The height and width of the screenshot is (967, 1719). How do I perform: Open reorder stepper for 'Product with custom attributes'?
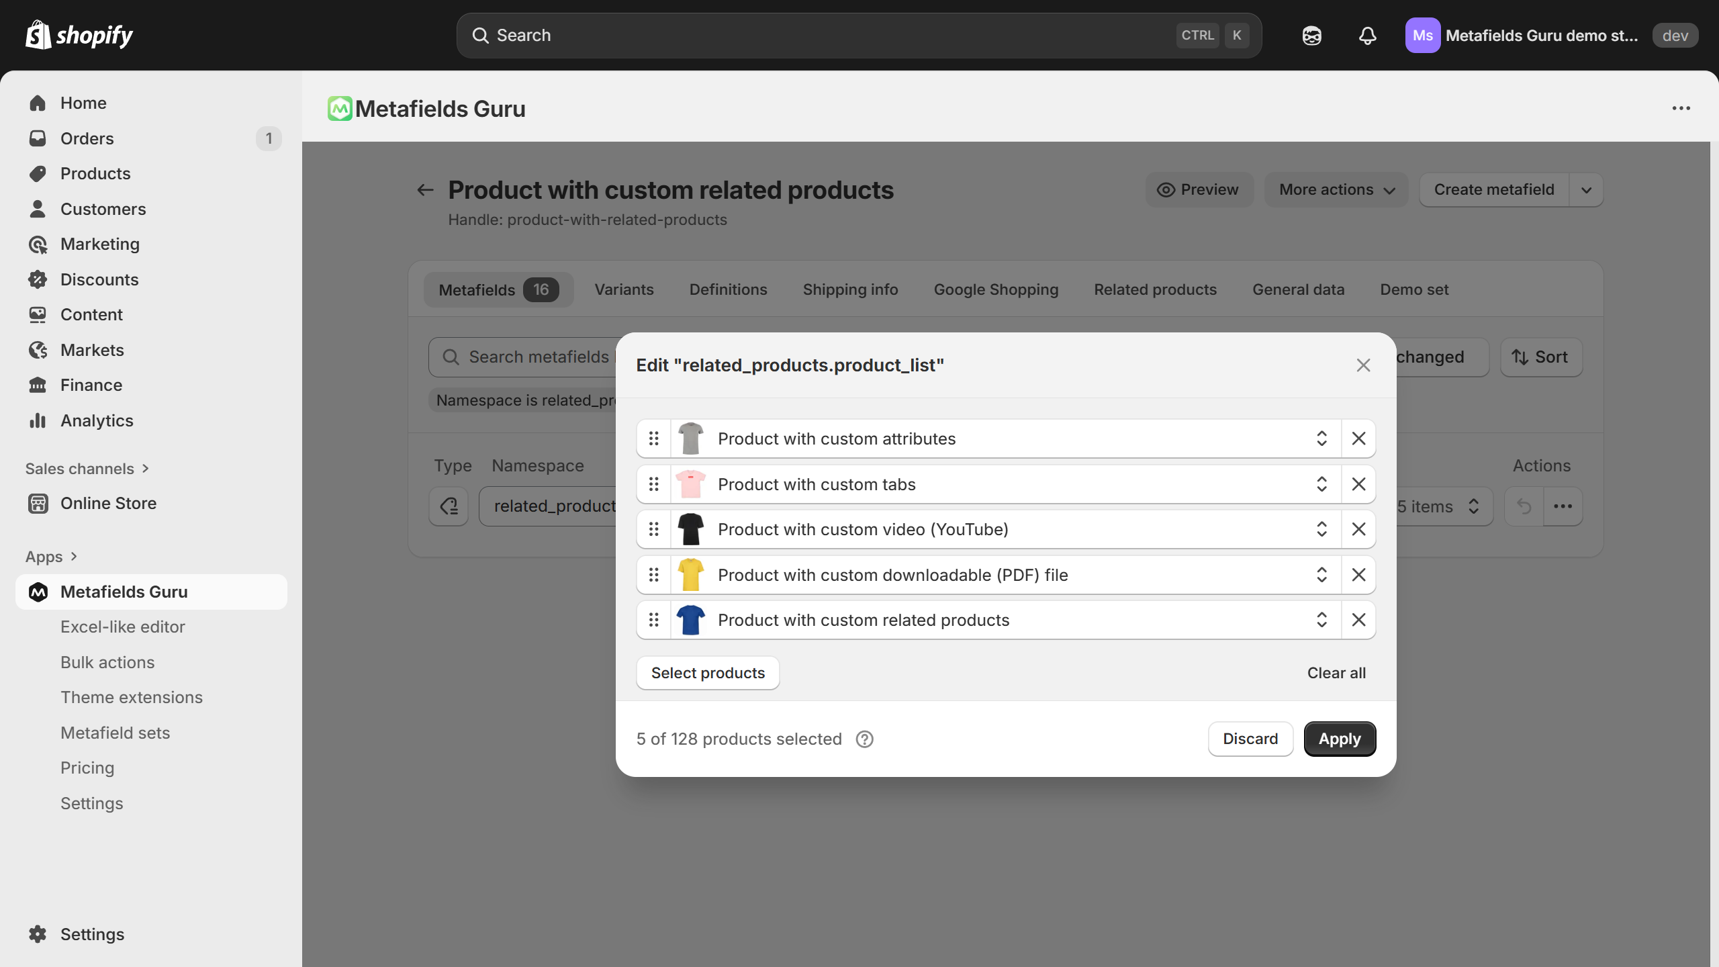point(1321,439)
